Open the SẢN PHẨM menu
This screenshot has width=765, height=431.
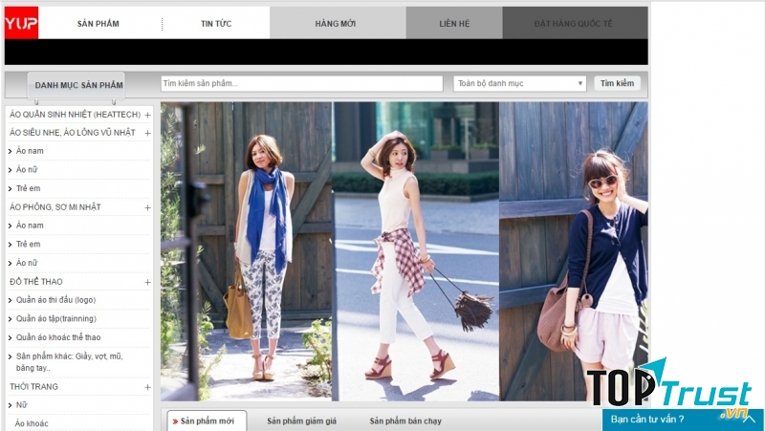pyautogui.click(x=98, y=23)
